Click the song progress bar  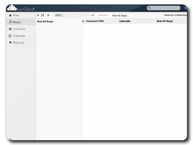coord(72,15)
